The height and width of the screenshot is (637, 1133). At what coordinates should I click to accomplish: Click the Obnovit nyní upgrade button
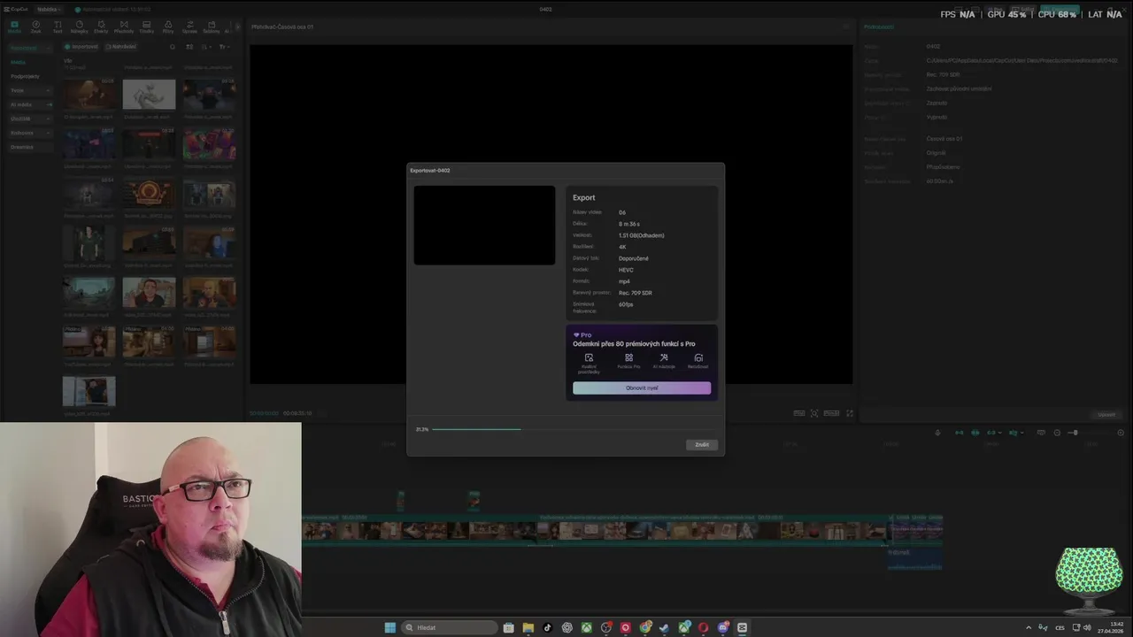point(642,388)
